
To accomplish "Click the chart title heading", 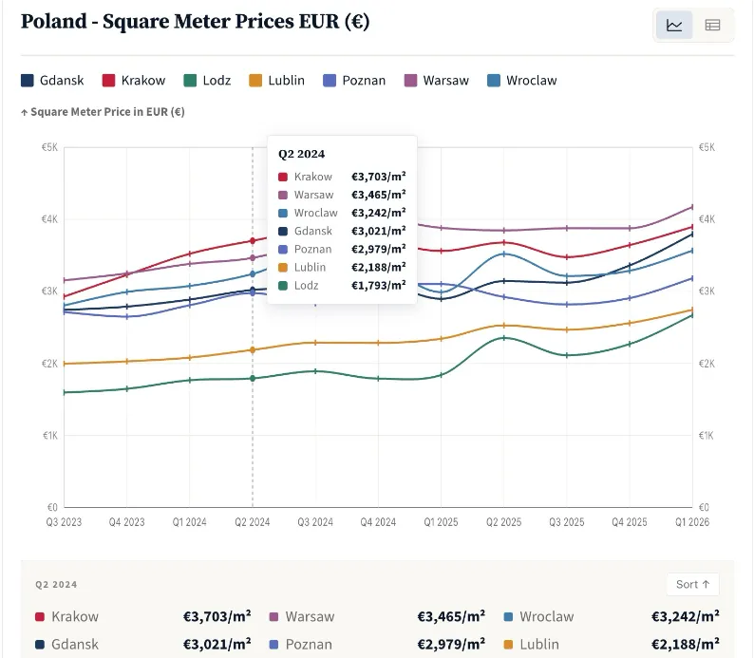I will (196, 22).
